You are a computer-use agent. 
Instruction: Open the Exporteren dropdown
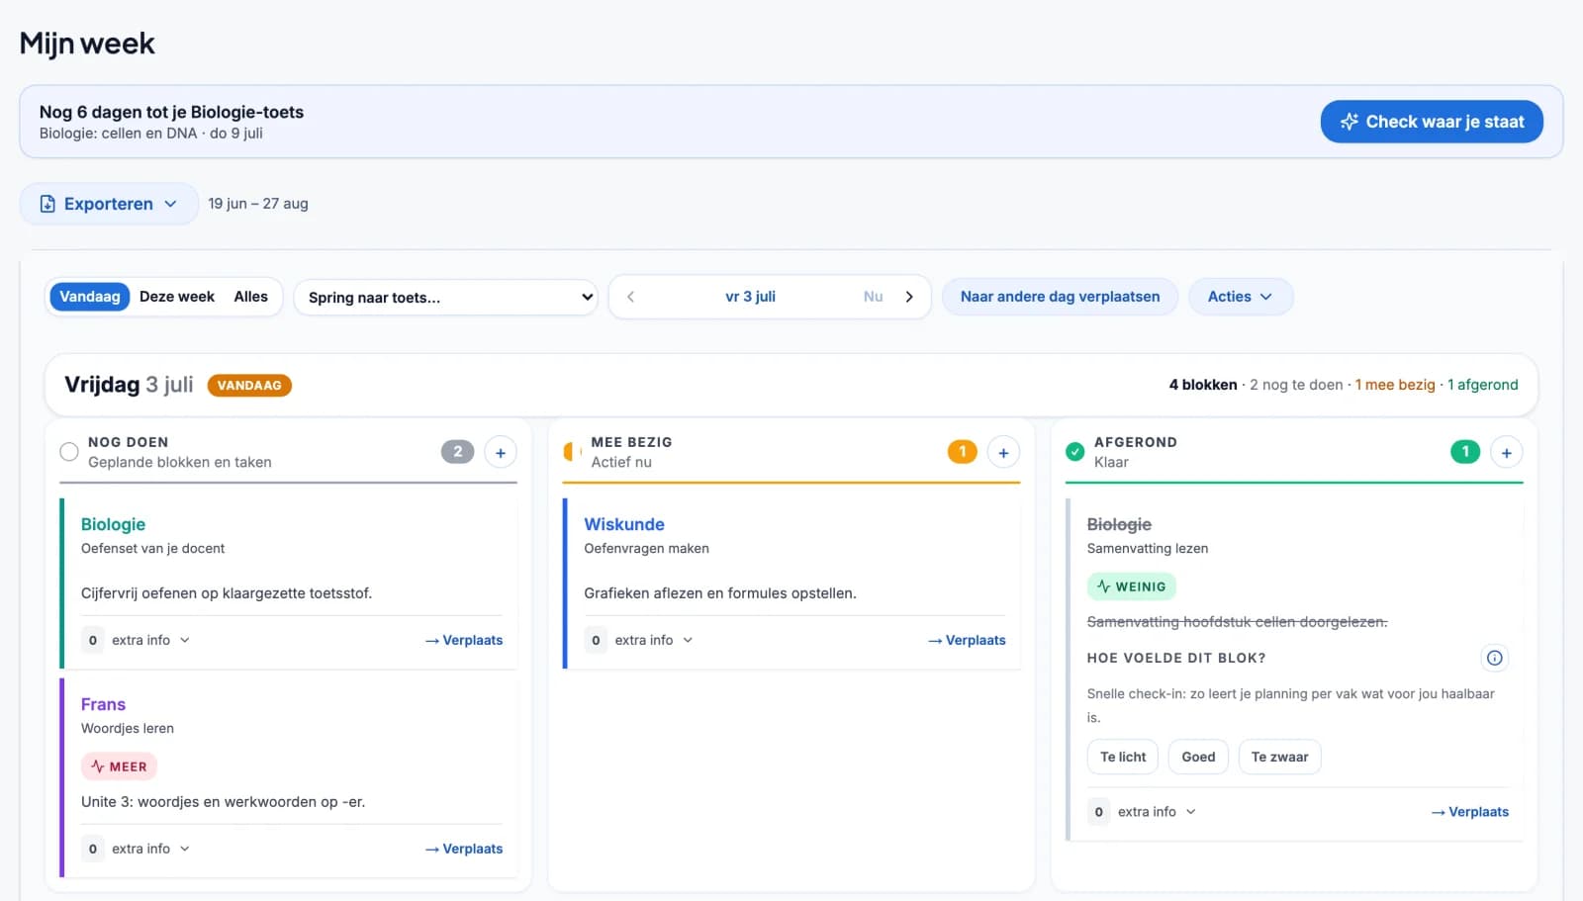point(109,204)
